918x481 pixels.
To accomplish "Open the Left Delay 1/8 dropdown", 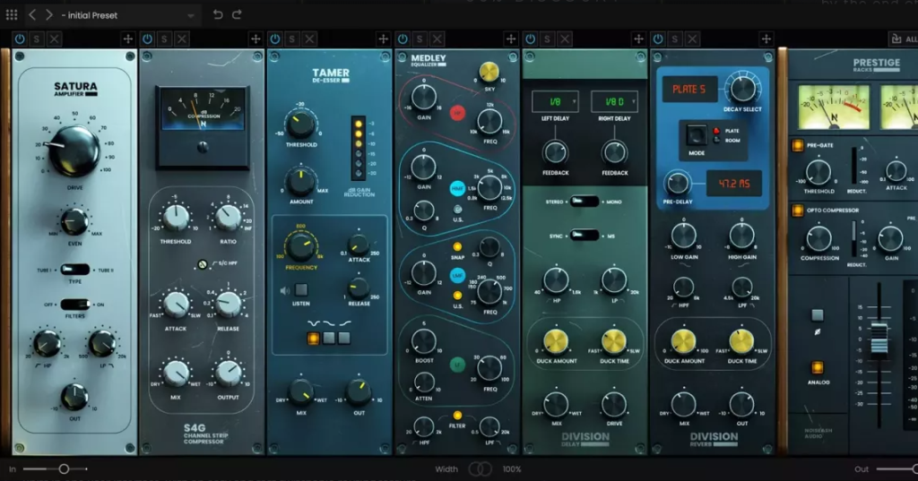I will [x=555, y=102].
